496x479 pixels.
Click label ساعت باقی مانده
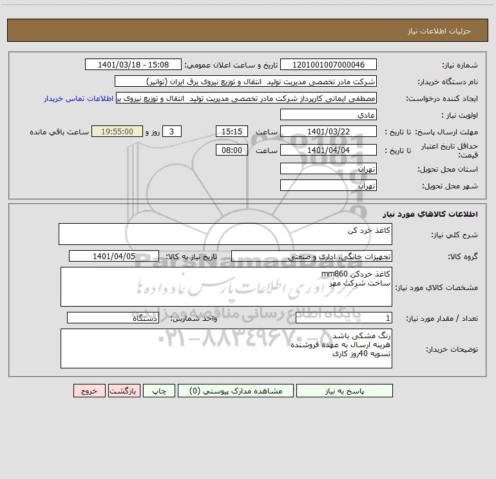pos(59,132)
